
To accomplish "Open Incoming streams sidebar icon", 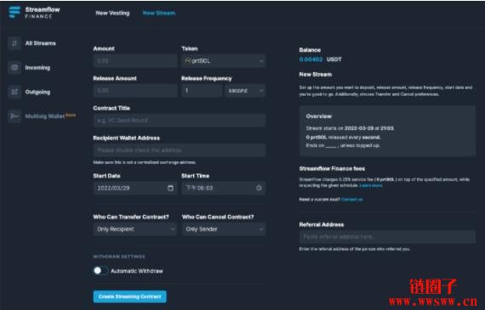I will [x=14, y=67].
